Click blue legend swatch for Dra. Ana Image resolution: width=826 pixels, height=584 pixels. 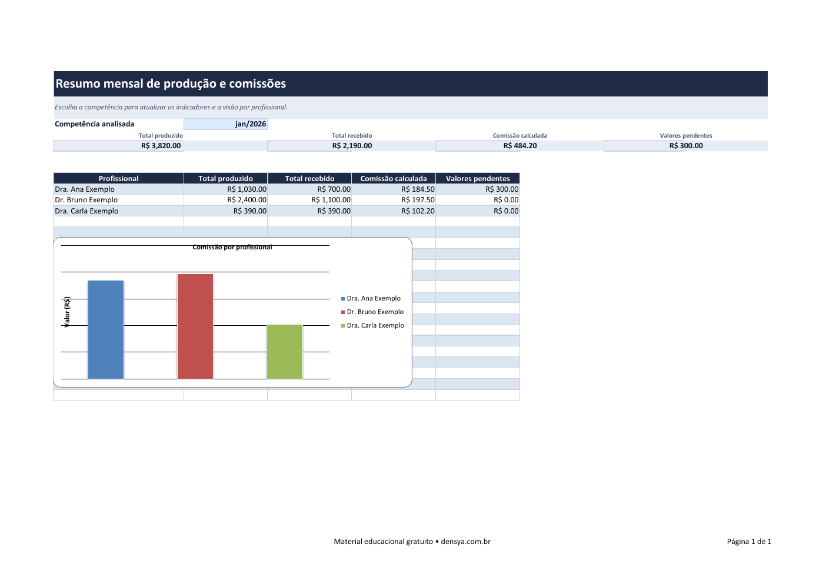pos(343,299)
